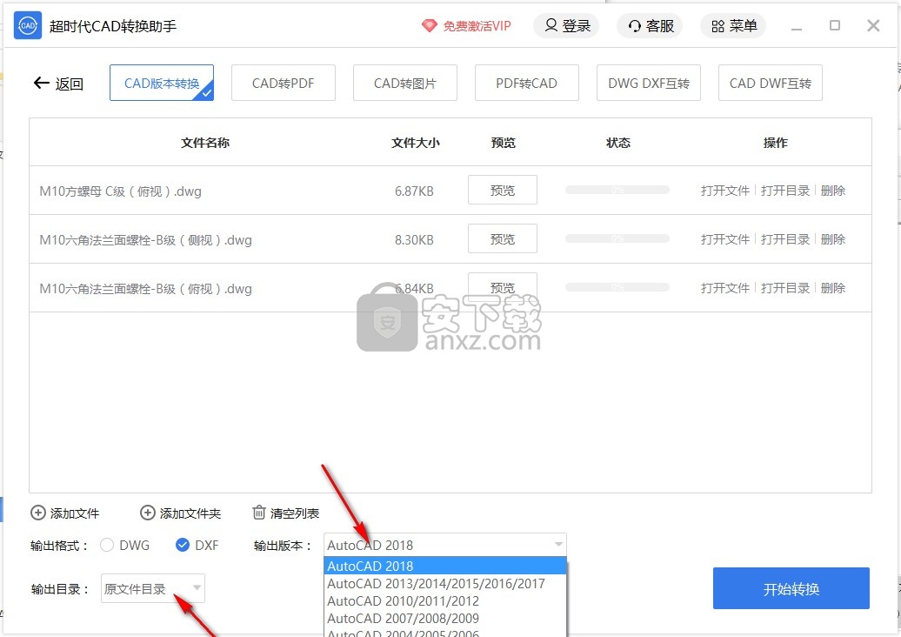Image resolution: width=901 pixels, height=637 pixels.
Task: Select file name M10方螺母 C级（俯视）.dwg
Action: [x=121, y=191]
